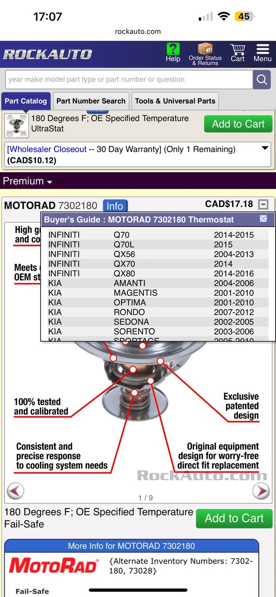
Task: Collapse the MOTORAD 7302180 listing minus box
Action: coord(263,204)
